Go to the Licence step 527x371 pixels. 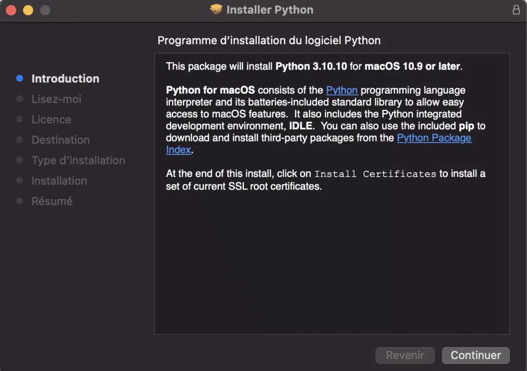pos(51,119)
